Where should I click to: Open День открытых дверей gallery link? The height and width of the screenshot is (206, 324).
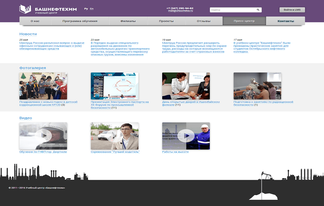pos(191,103)
